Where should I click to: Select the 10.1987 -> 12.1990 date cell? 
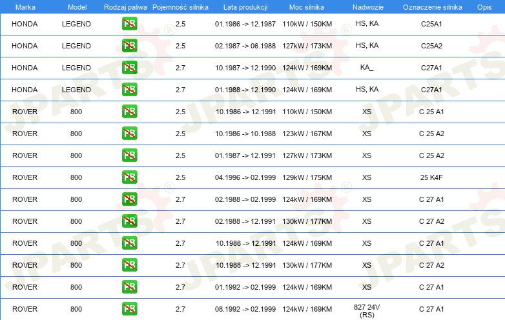point(245,68)
